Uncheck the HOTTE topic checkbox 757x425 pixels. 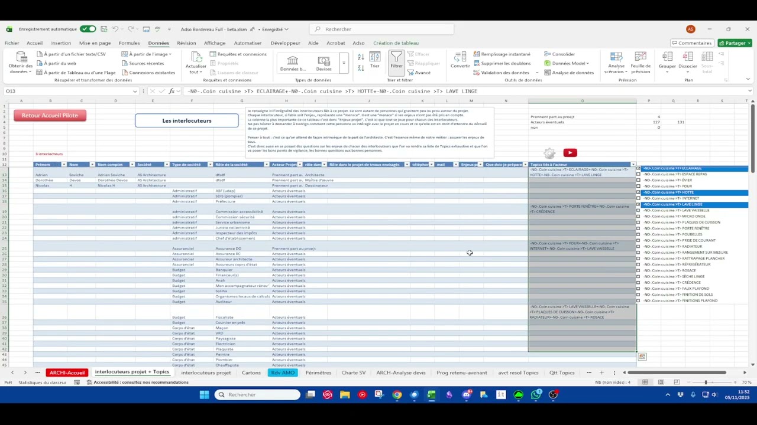pos(639,192)
